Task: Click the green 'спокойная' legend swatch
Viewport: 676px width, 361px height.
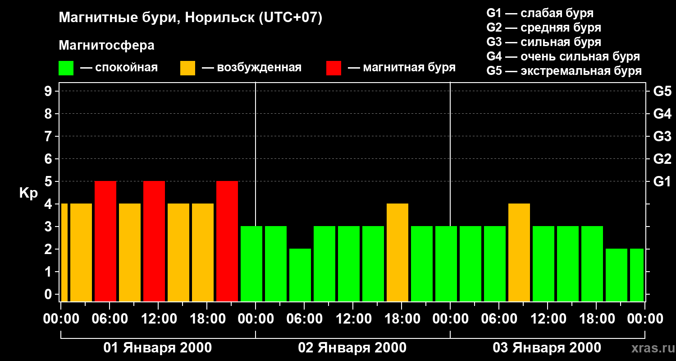Action: pos(66,68)
